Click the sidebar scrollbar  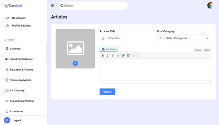(46, 53)
